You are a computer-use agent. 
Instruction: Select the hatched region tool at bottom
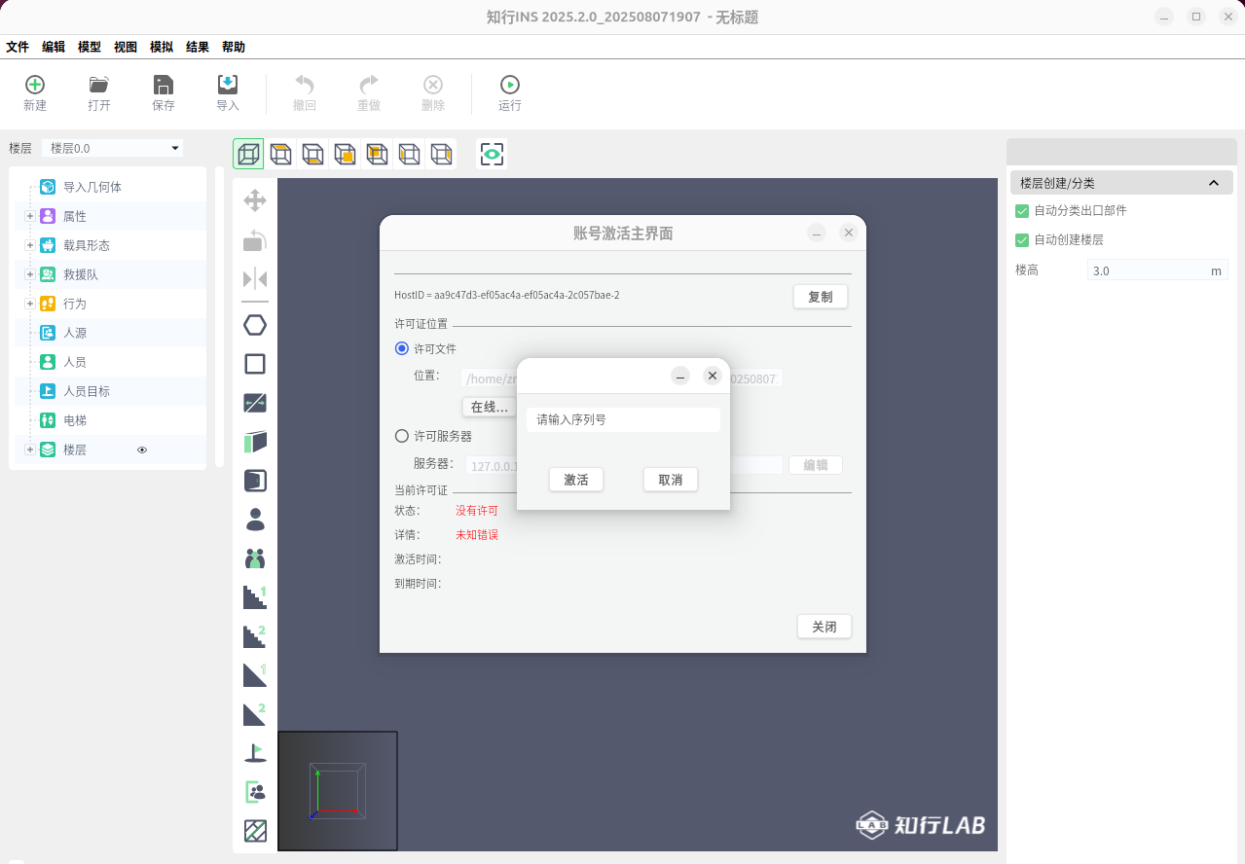255,831
